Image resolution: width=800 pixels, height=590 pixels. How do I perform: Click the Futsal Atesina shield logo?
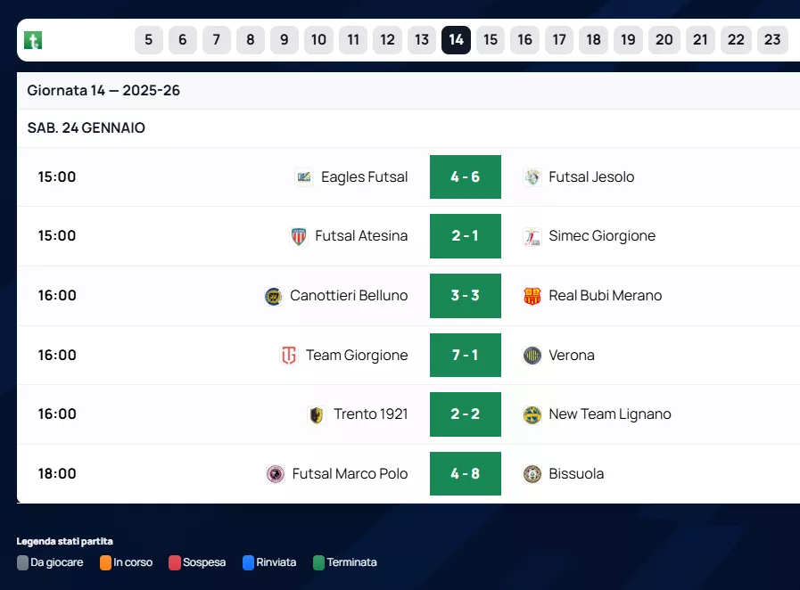299,236
